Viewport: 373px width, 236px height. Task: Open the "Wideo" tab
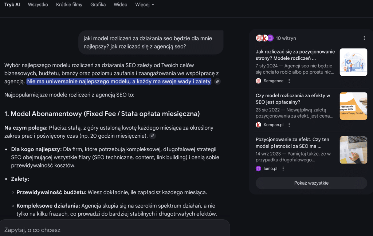tap(120, 5)
